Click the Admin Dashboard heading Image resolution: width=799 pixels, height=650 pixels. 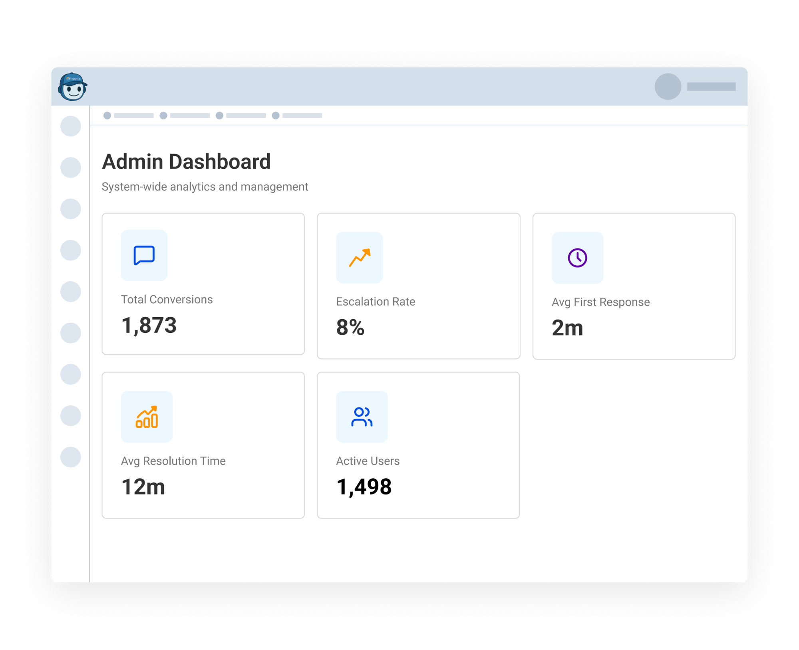(186, 161)
